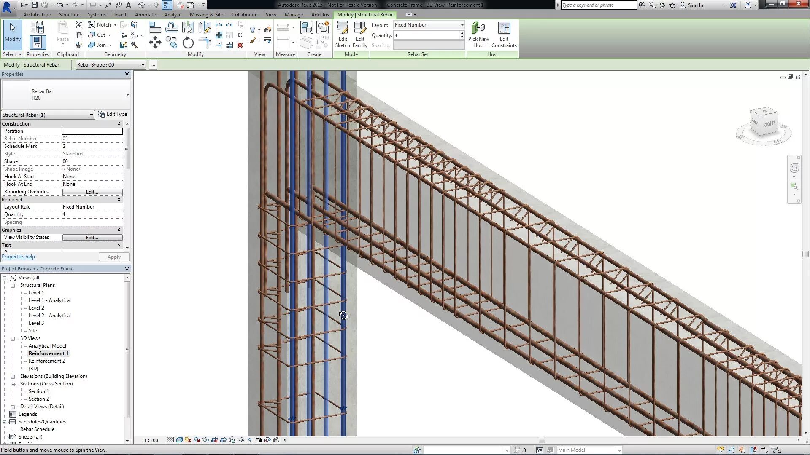
Task: Click the horizontal scrollbar thumb below view
Action: point(542,440)
